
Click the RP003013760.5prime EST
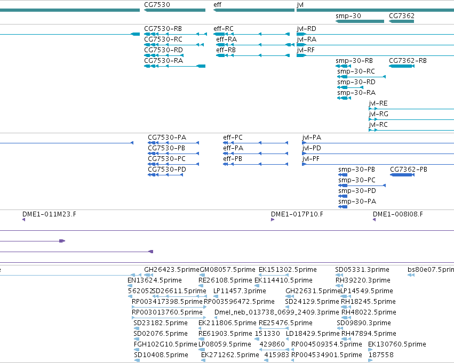(x=169, y=318)
